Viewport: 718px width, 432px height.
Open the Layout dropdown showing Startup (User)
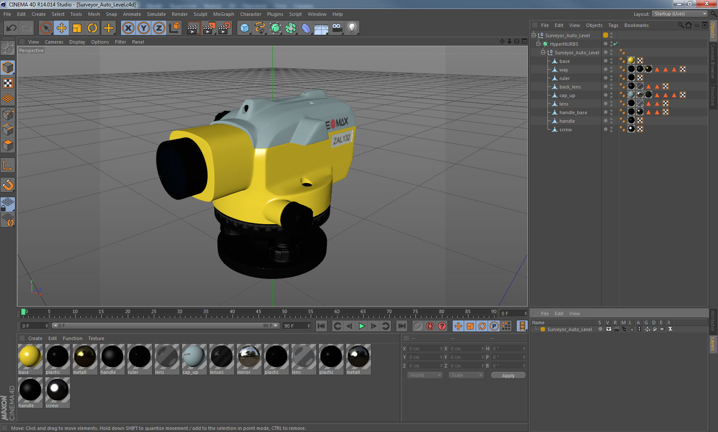point(680,14)
